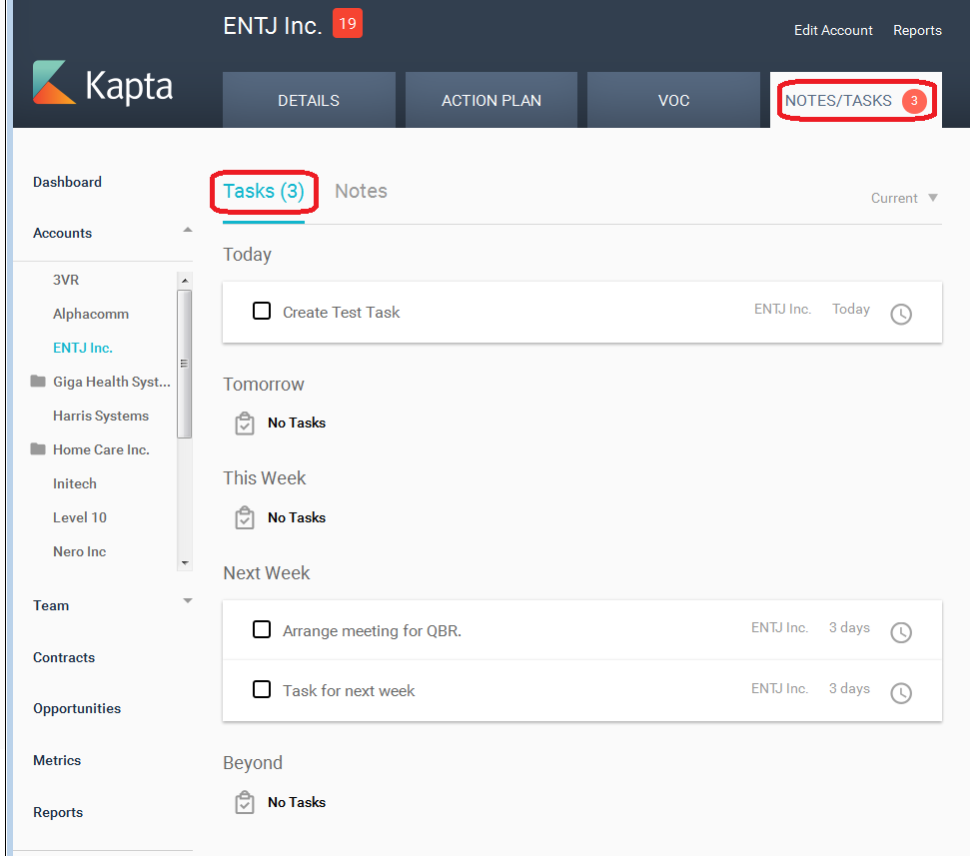The image size is (970, 856).
Task: Click ENTJ Inc. label on Arrange meeting row
Action: pyautogui.click(x=779, y=627)
